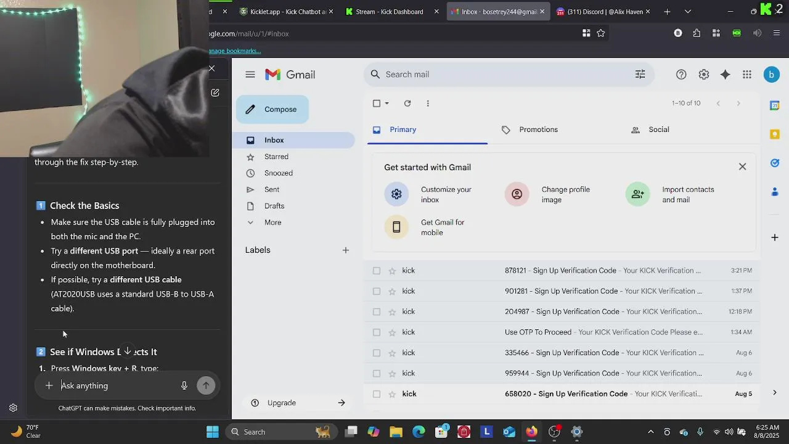Image resolution: width=789 pixels, height=444 pixels.
Task: Click the Gmail logo
Action: click(x=290, y=75)
